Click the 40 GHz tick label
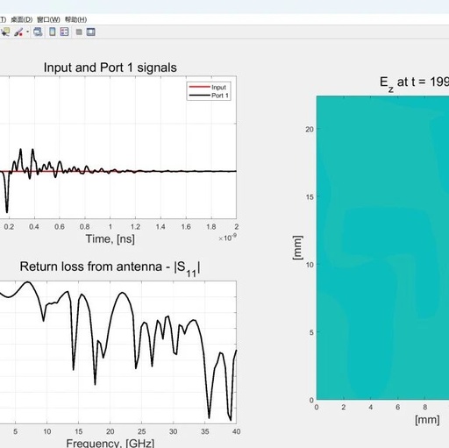Viewport: 449px width, 448px height. click(x=237, y=431)
